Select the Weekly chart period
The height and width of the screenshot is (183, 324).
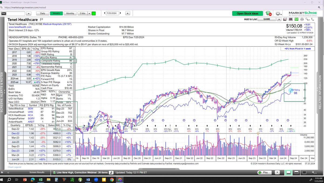(x=56, y=13)
